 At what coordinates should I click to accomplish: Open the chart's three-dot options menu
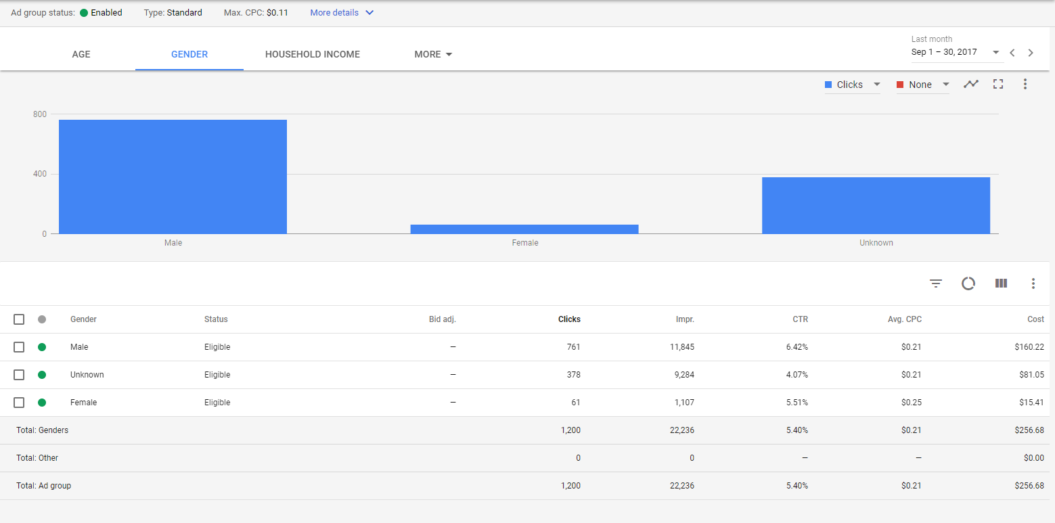[1025, 85]
